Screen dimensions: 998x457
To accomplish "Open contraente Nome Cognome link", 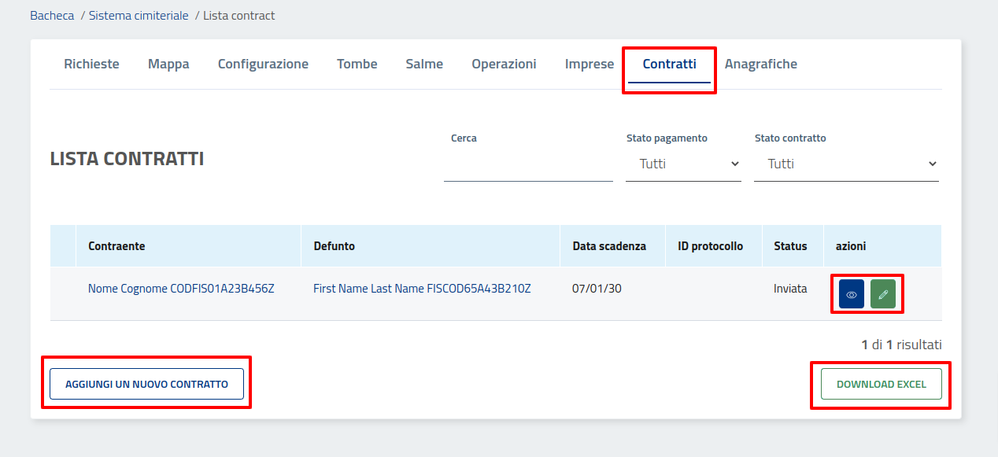I will (181, 289).
